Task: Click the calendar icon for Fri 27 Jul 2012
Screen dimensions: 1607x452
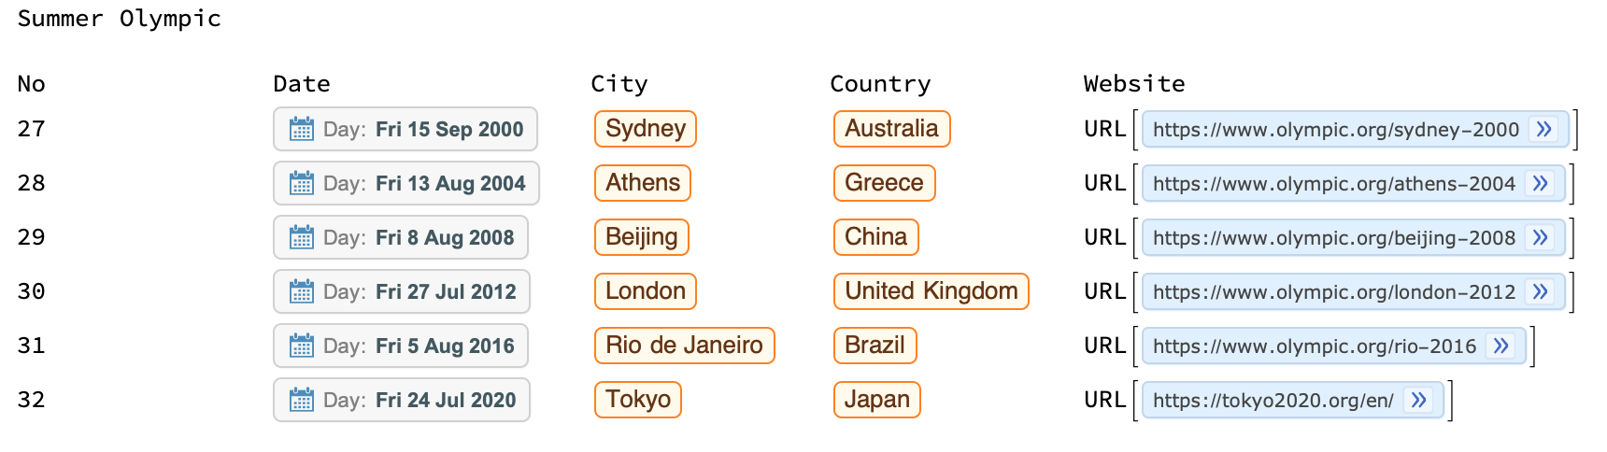Action: coord(301,291)
